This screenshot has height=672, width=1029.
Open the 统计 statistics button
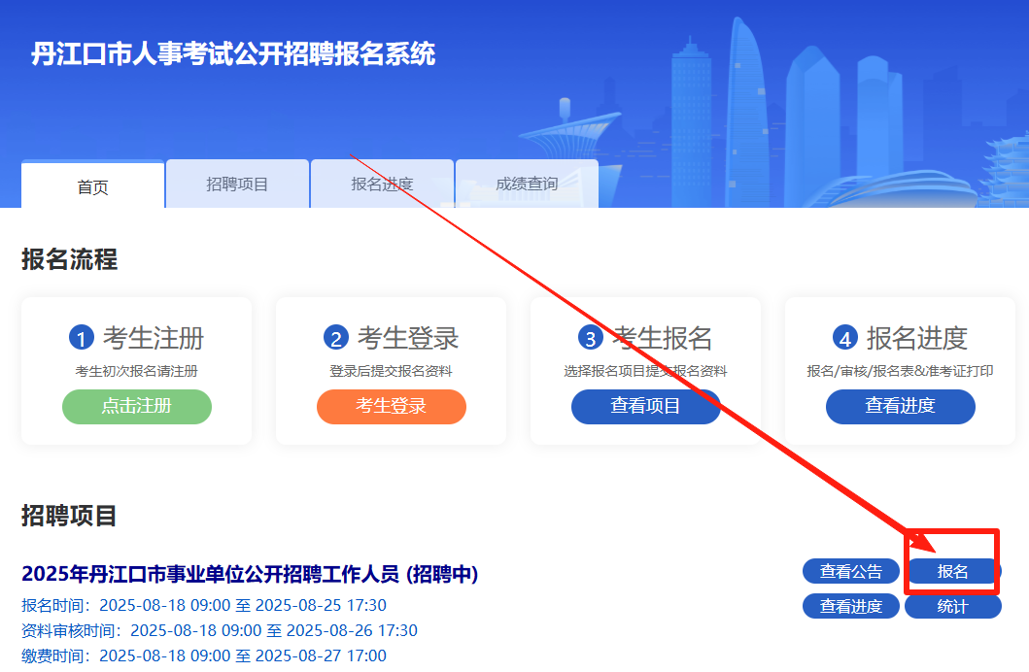(x=953, y=606)
